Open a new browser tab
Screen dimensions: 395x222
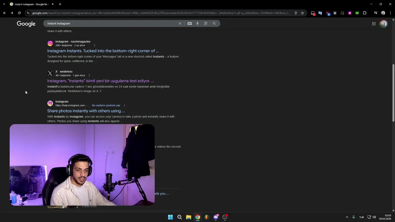[60, 4]
